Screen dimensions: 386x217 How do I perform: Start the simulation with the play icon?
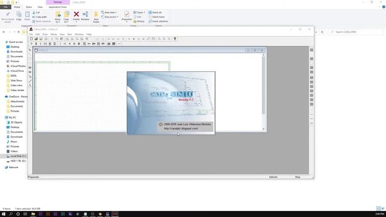click(129, 39)
